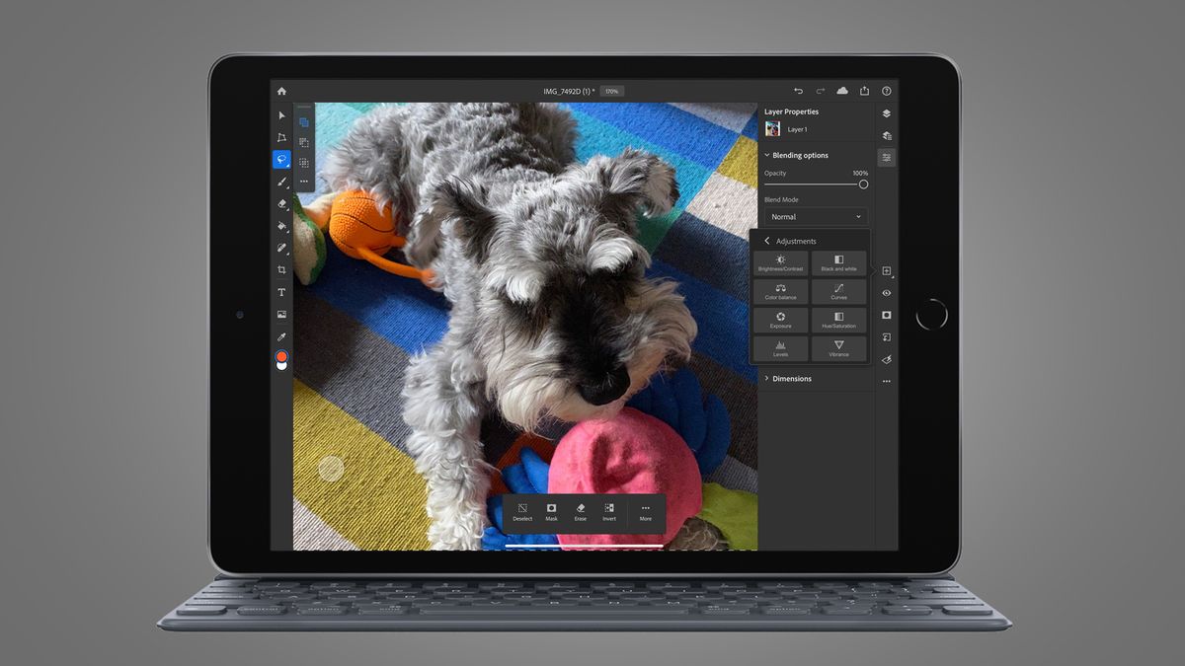
Task: Toggle the Layer Properties panel icon
Action: tap(886, 157)
